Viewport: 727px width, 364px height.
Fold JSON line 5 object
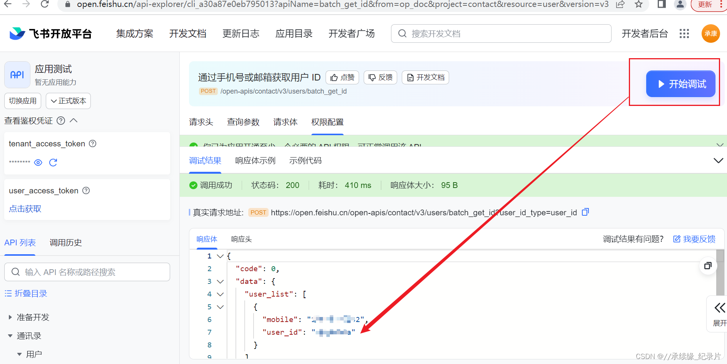[x=220, y=307]
